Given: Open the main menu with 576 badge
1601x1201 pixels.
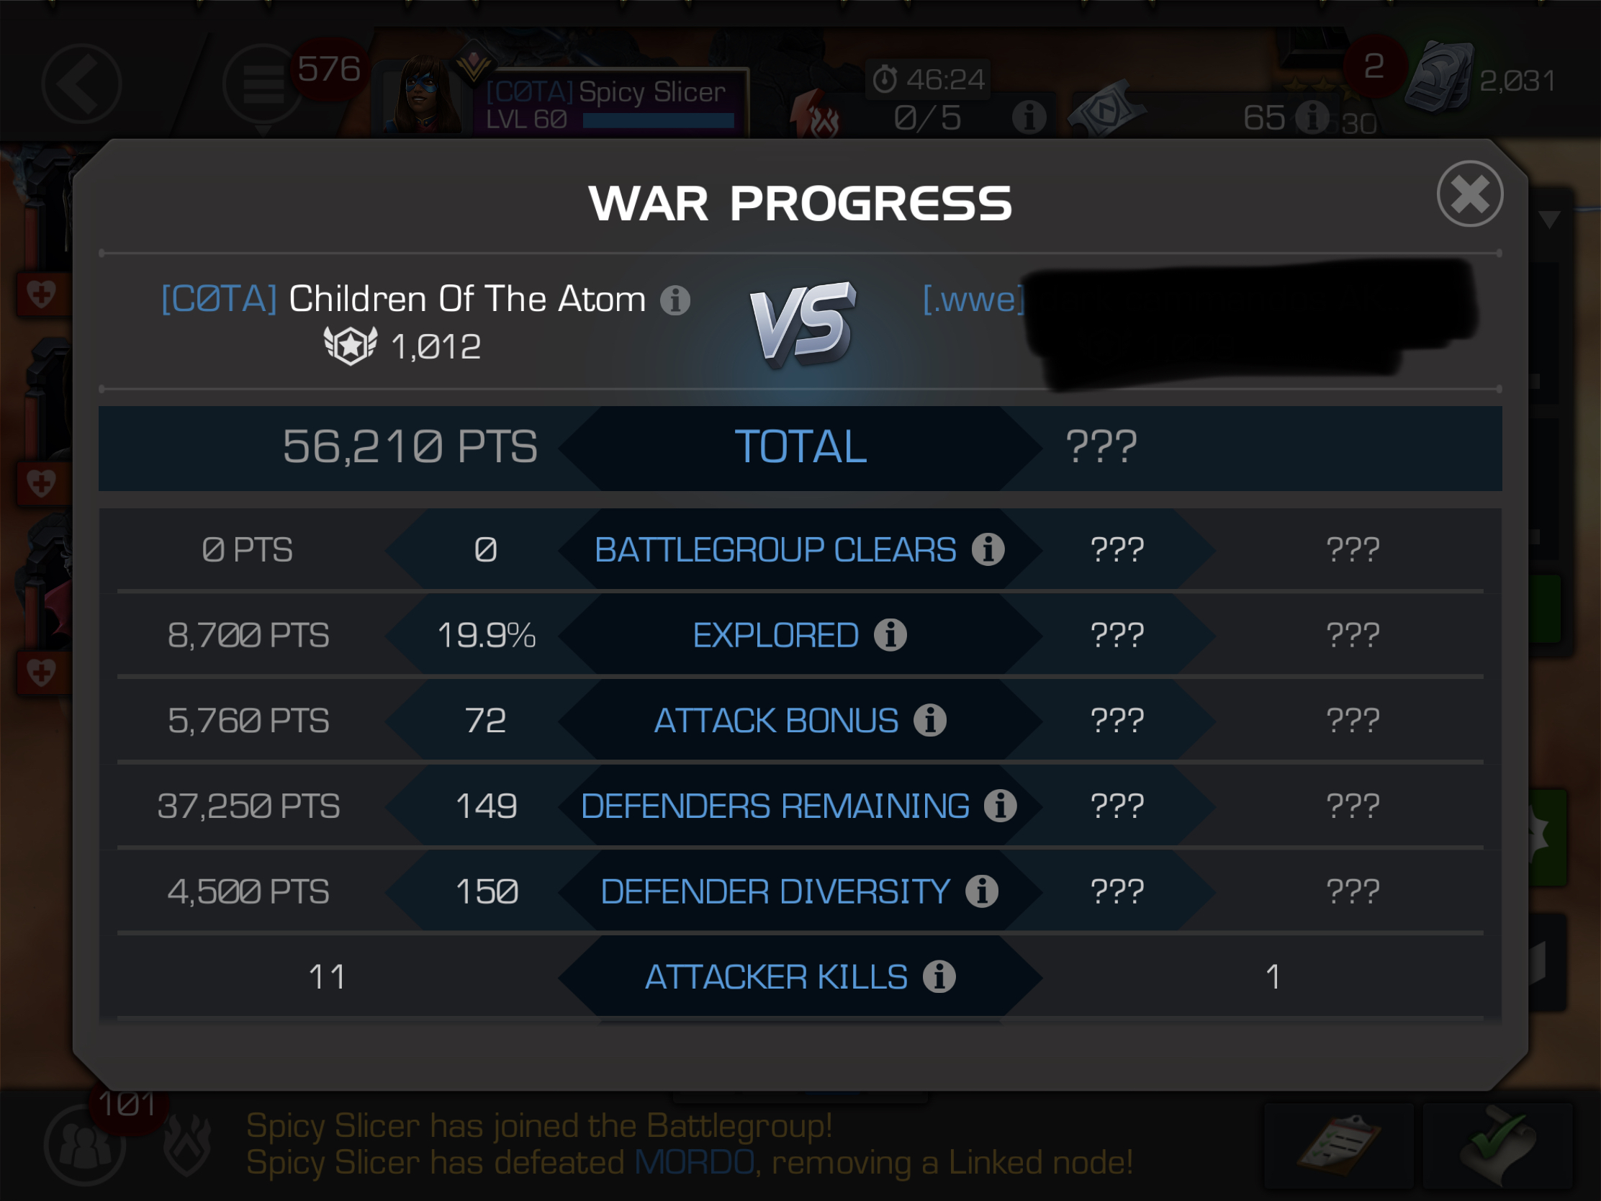Looking at the screenshot, I should coord(263,84).
